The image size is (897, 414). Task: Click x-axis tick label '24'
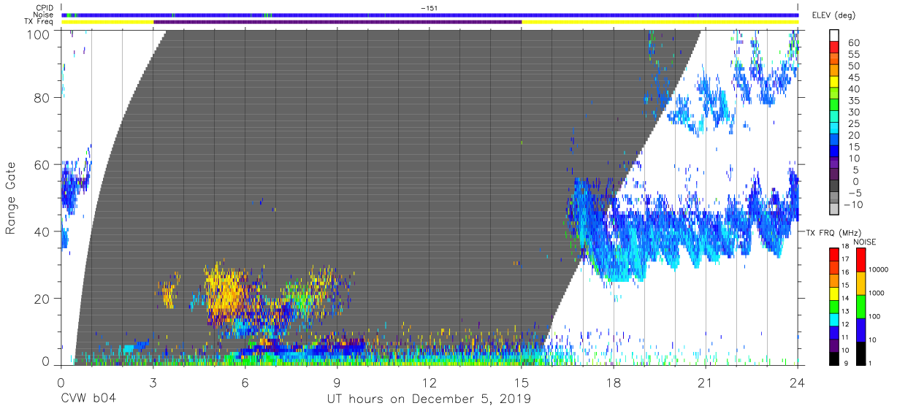pyautogui.click(x=798, y=383)
